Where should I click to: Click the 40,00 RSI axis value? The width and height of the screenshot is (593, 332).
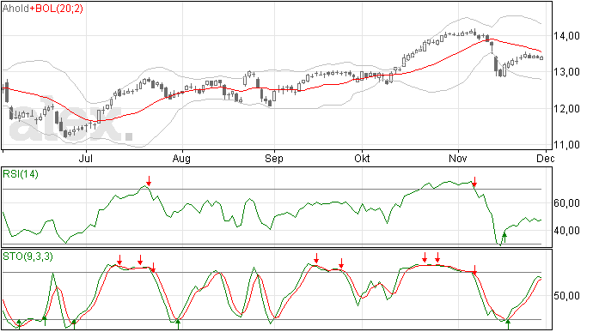tap(567, 231)
